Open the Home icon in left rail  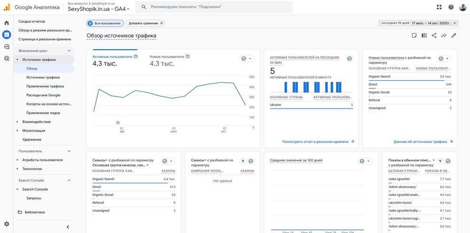pyautogui.click(x=7, y=23)
